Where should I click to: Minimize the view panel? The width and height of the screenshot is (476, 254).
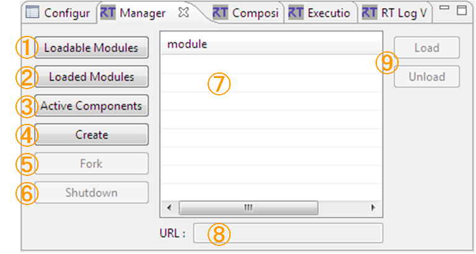[x=444, y=7]
